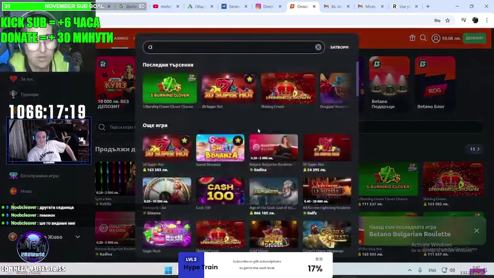Open the Gold Digger game tile
Viewport: 494px width, 278px height.
(274, 234)
